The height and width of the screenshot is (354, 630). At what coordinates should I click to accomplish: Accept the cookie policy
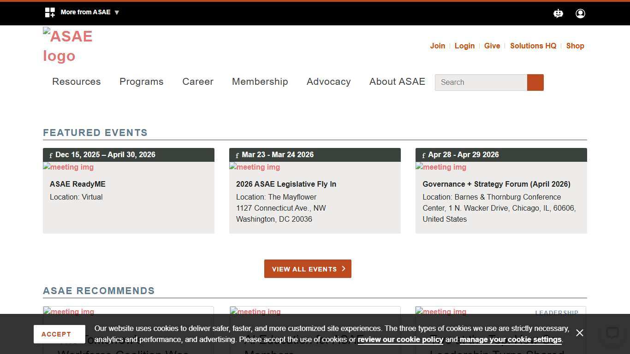(59, 334)
